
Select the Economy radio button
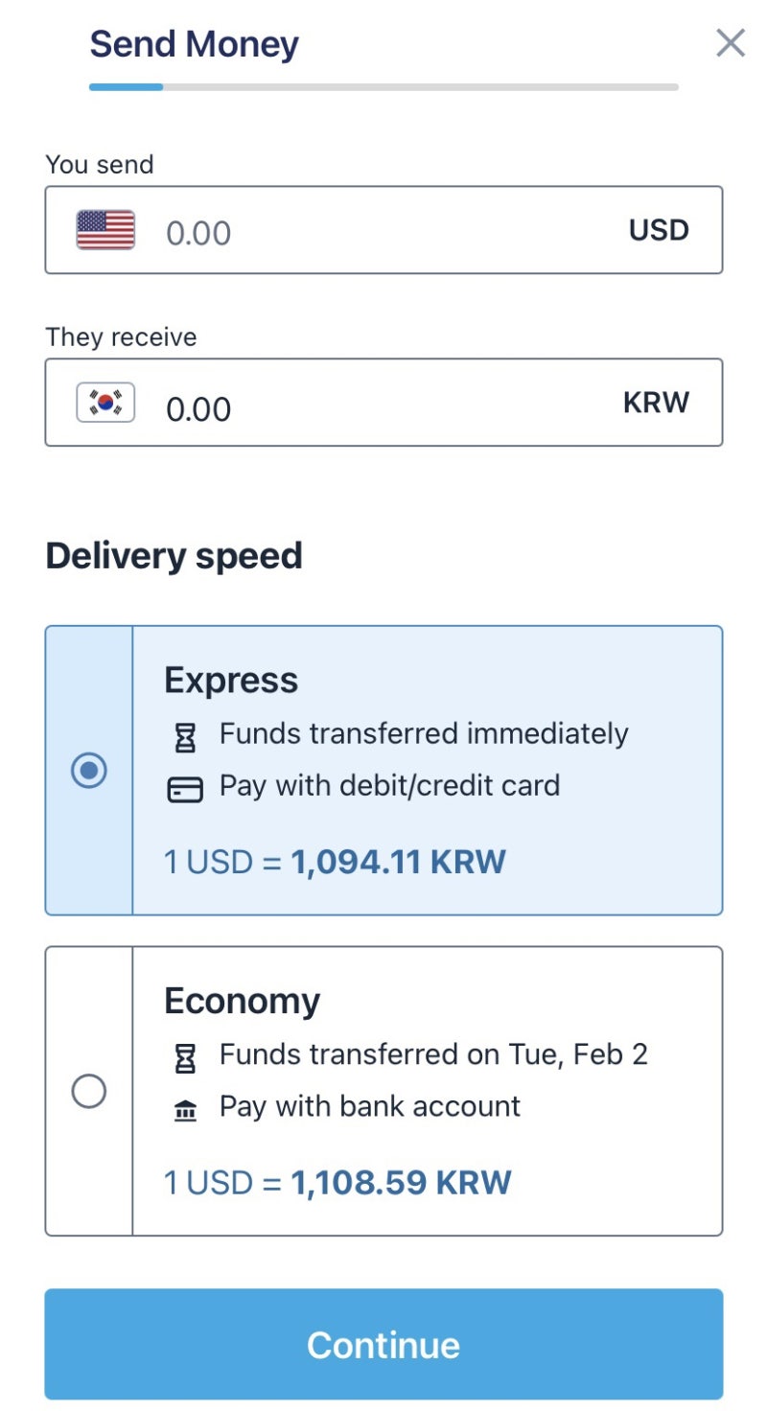pyautogui.click(x=89, y=1091)
